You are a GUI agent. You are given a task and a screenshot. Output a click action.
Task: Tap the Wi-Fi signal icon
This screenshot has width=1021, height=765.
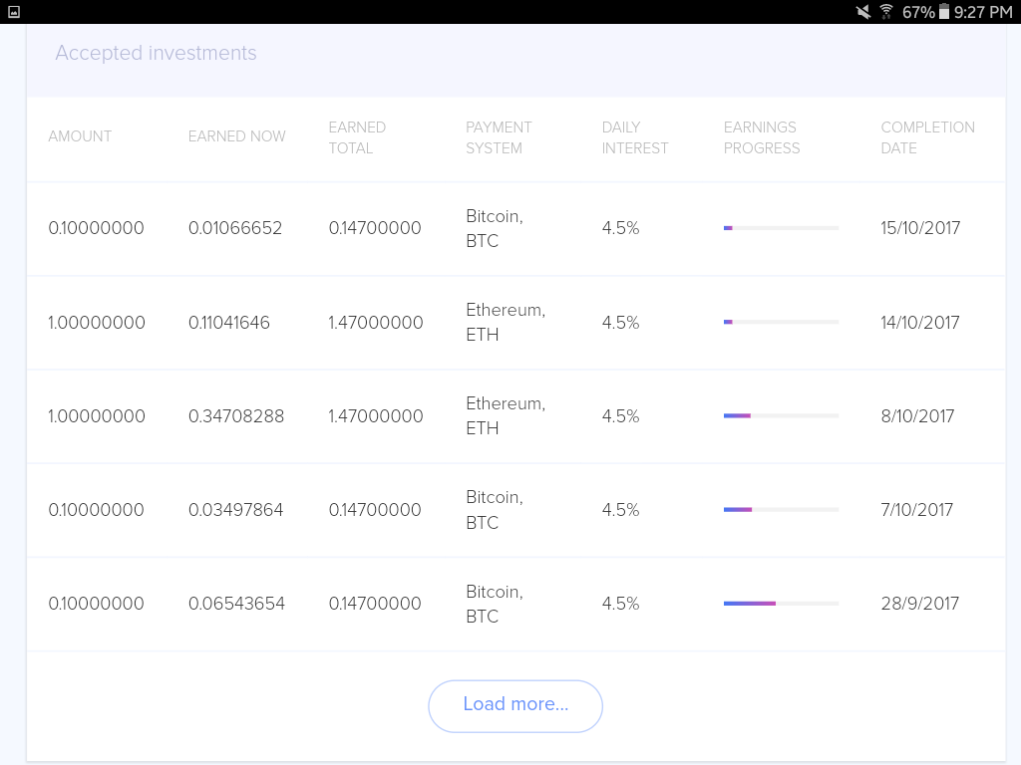pos(885,12)
